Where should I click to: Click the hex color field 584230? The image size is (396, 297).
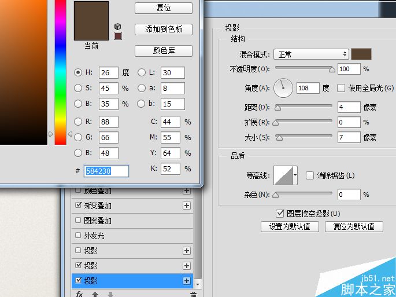tap(106, 171)
